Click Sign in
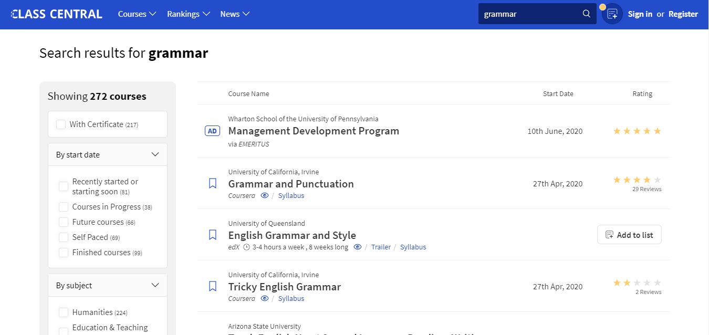 tap(640, 14)
